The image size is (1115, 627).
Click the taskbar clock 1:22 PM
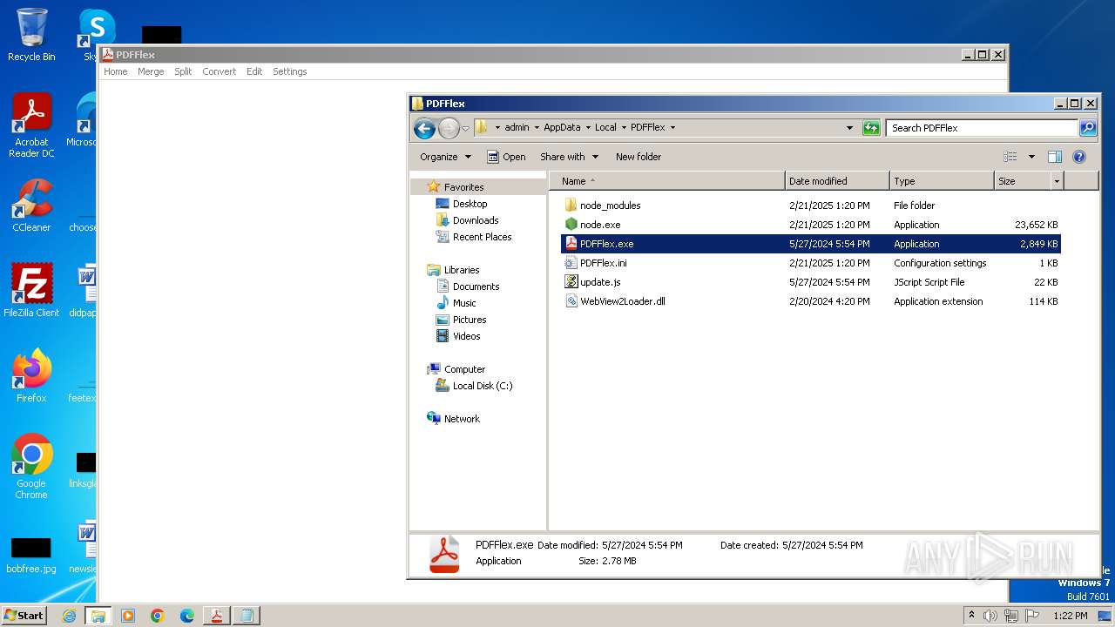[x=1071, y=616]
